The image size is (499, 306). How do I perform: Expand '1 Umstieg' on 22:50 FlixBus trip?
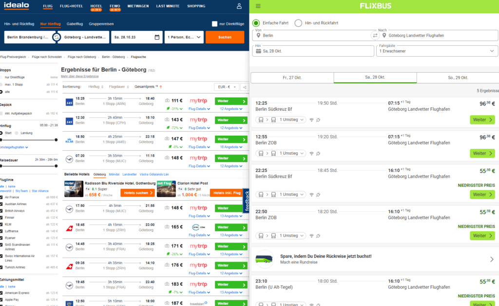[280, 236]
